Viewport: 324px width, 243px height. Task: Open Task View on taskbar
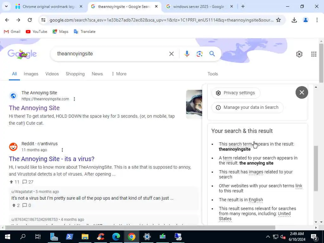tap(38, 237)
